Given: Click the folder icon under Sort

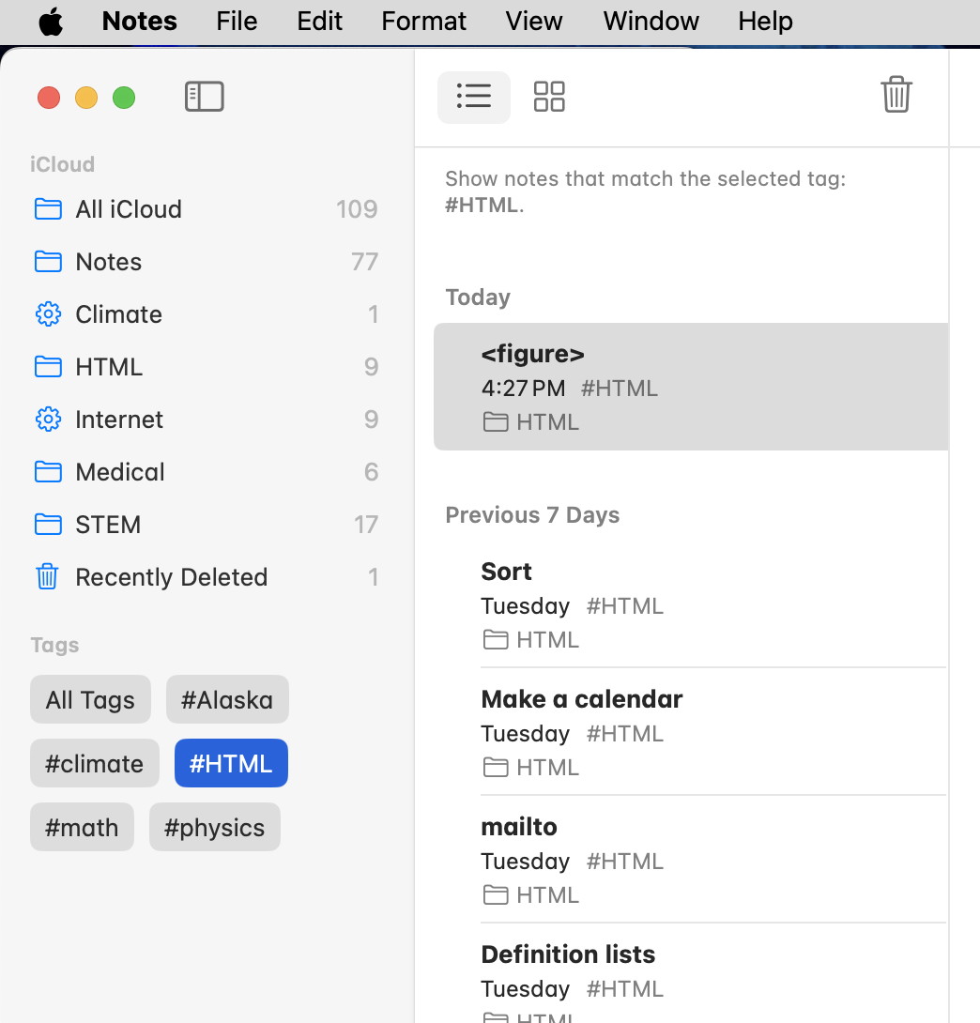Looking at the screenshot, I should [x=496, y=640].
